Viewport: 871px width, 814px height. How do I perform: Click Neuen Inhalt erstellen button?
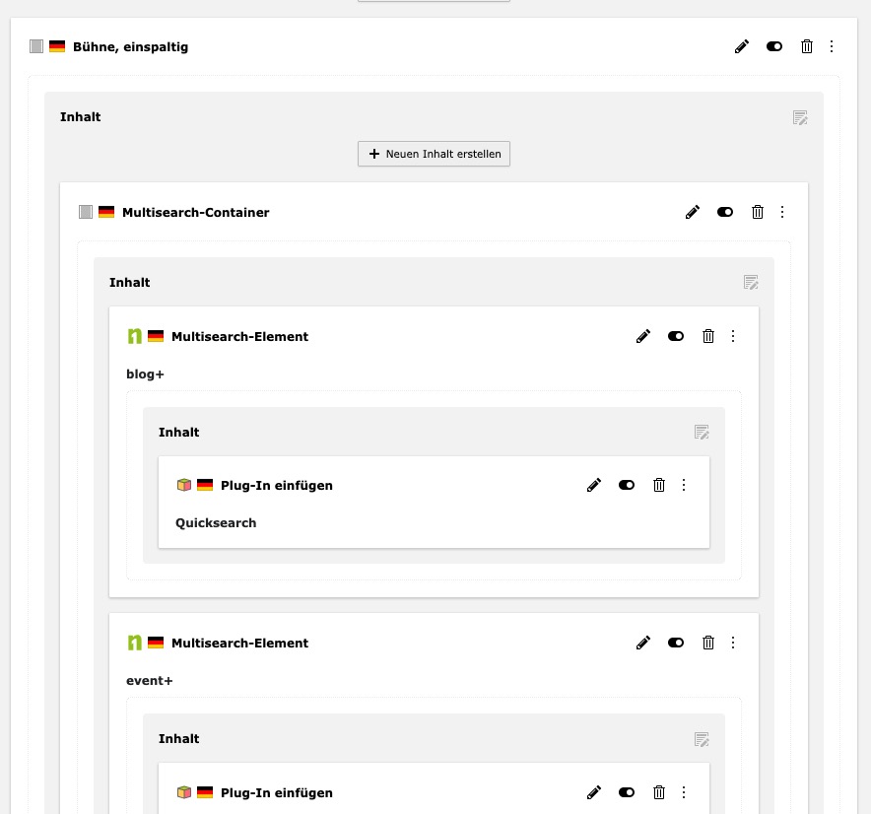(x=434, y=154)
